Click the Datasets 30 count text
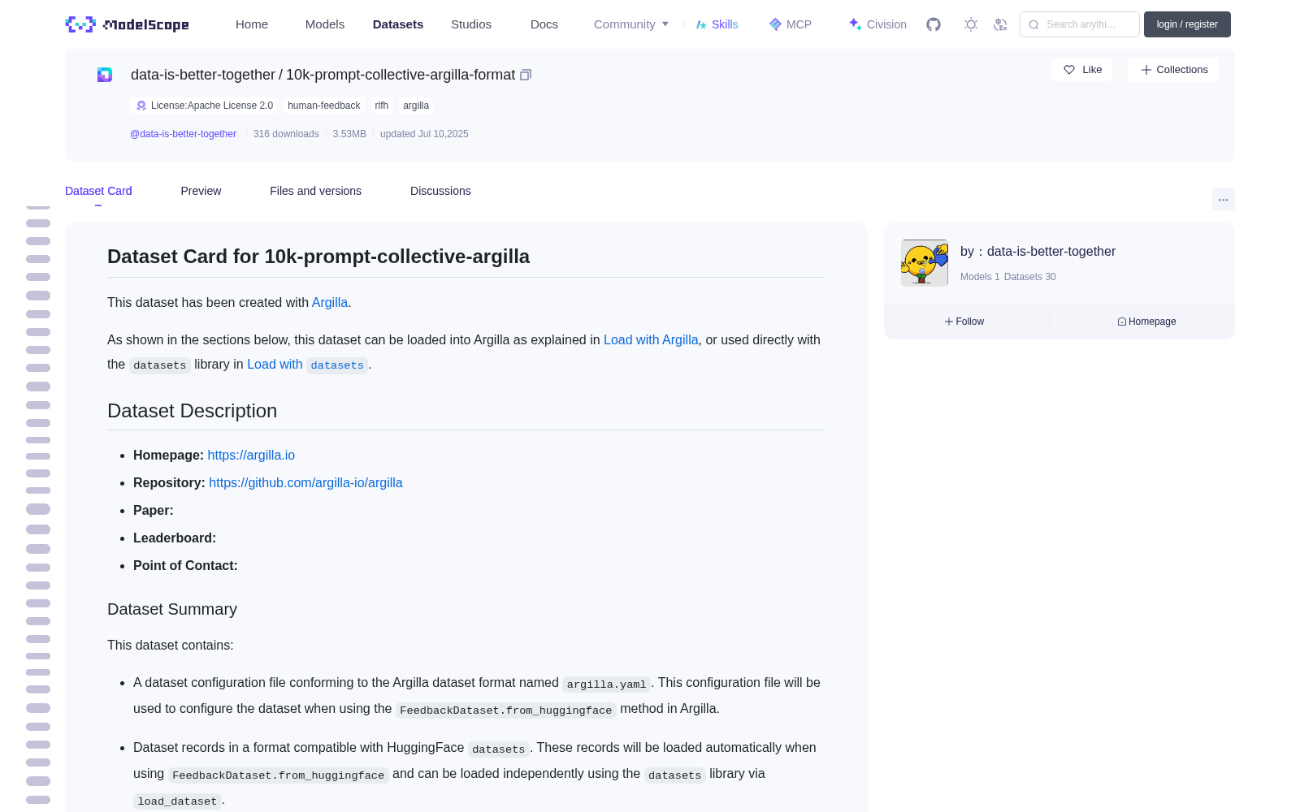 pyautogui.click(x=1030, y=277)
